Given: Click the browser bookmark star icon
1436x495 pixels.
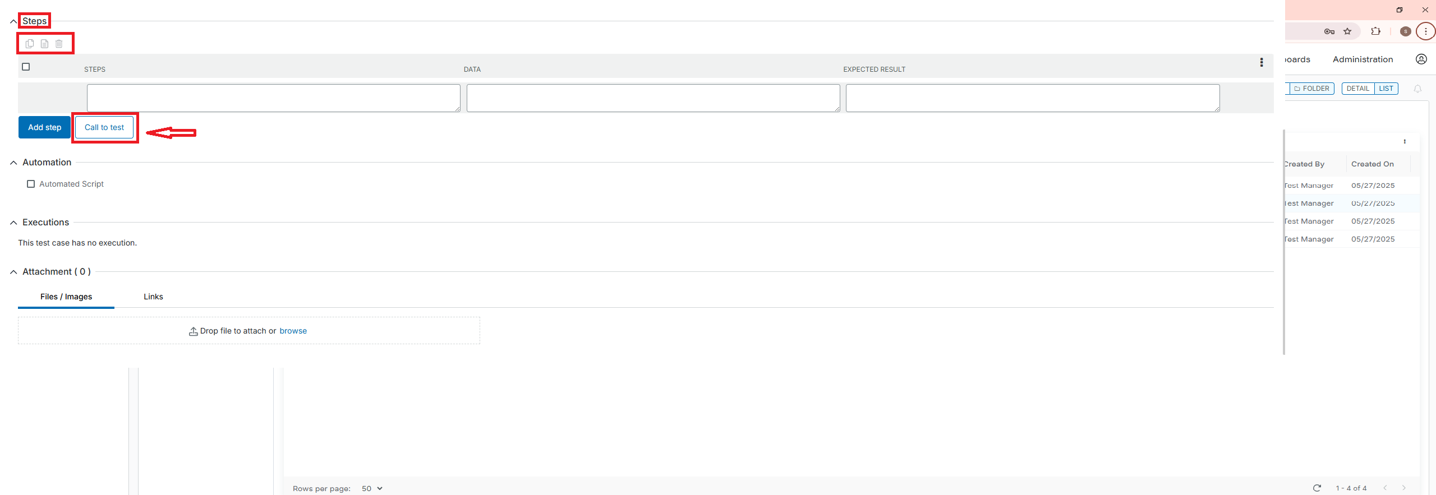Looking at the screenshot, I should [x=1348, y=31].
